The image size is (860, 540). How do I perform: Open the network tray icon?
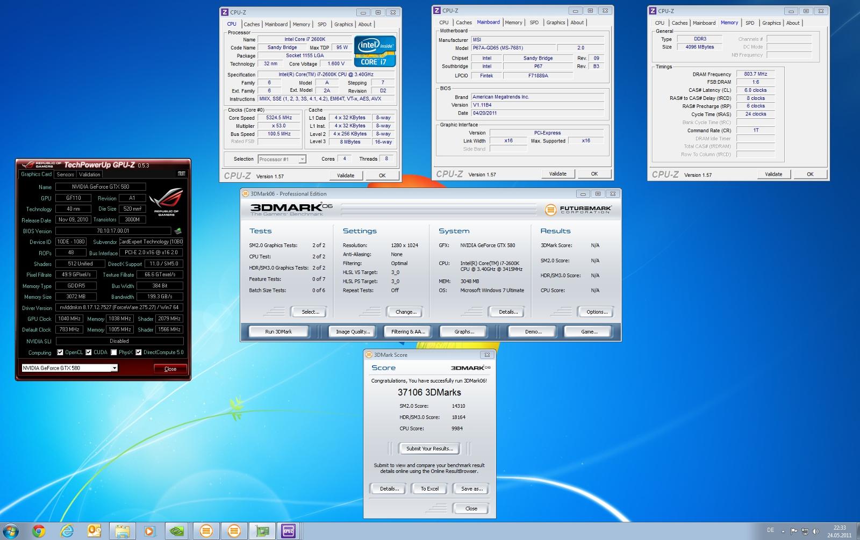tap(805, 531)
